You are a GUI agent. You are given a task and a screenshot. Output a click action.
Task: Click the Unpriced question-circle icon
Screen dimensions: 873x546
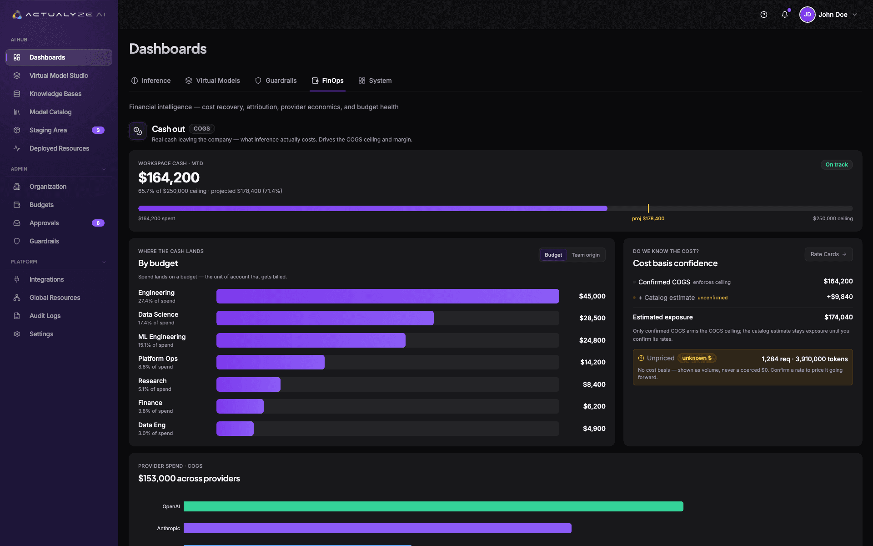[641, 358]
